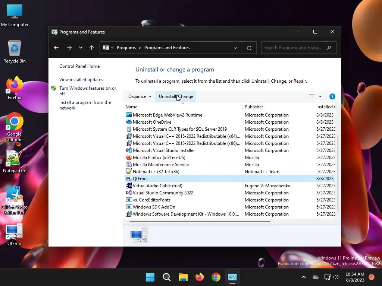Select the Microsoft Edge WebView2 Runtime icon
Image resolution: width=382 pixels, height=286 pixels.
coord(129,115)
